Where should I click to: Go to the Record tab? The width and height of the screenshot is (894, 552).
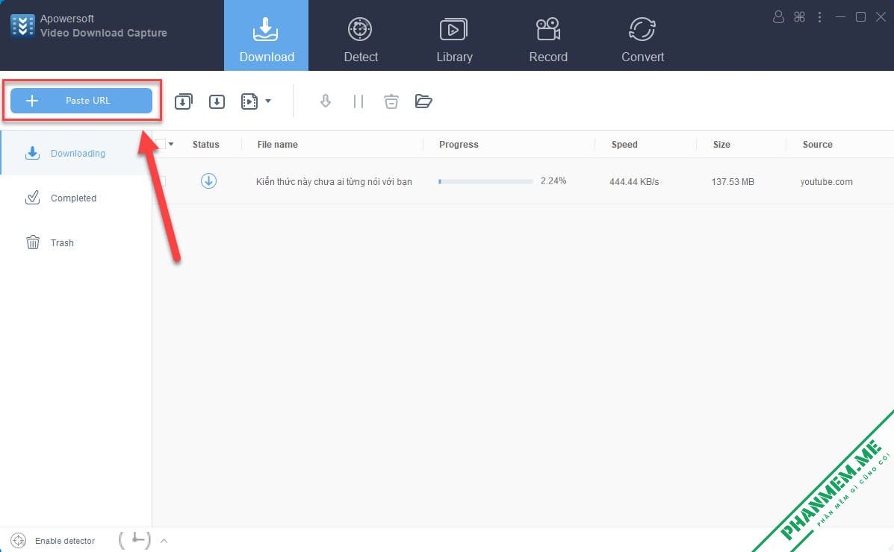click(548, 40)
